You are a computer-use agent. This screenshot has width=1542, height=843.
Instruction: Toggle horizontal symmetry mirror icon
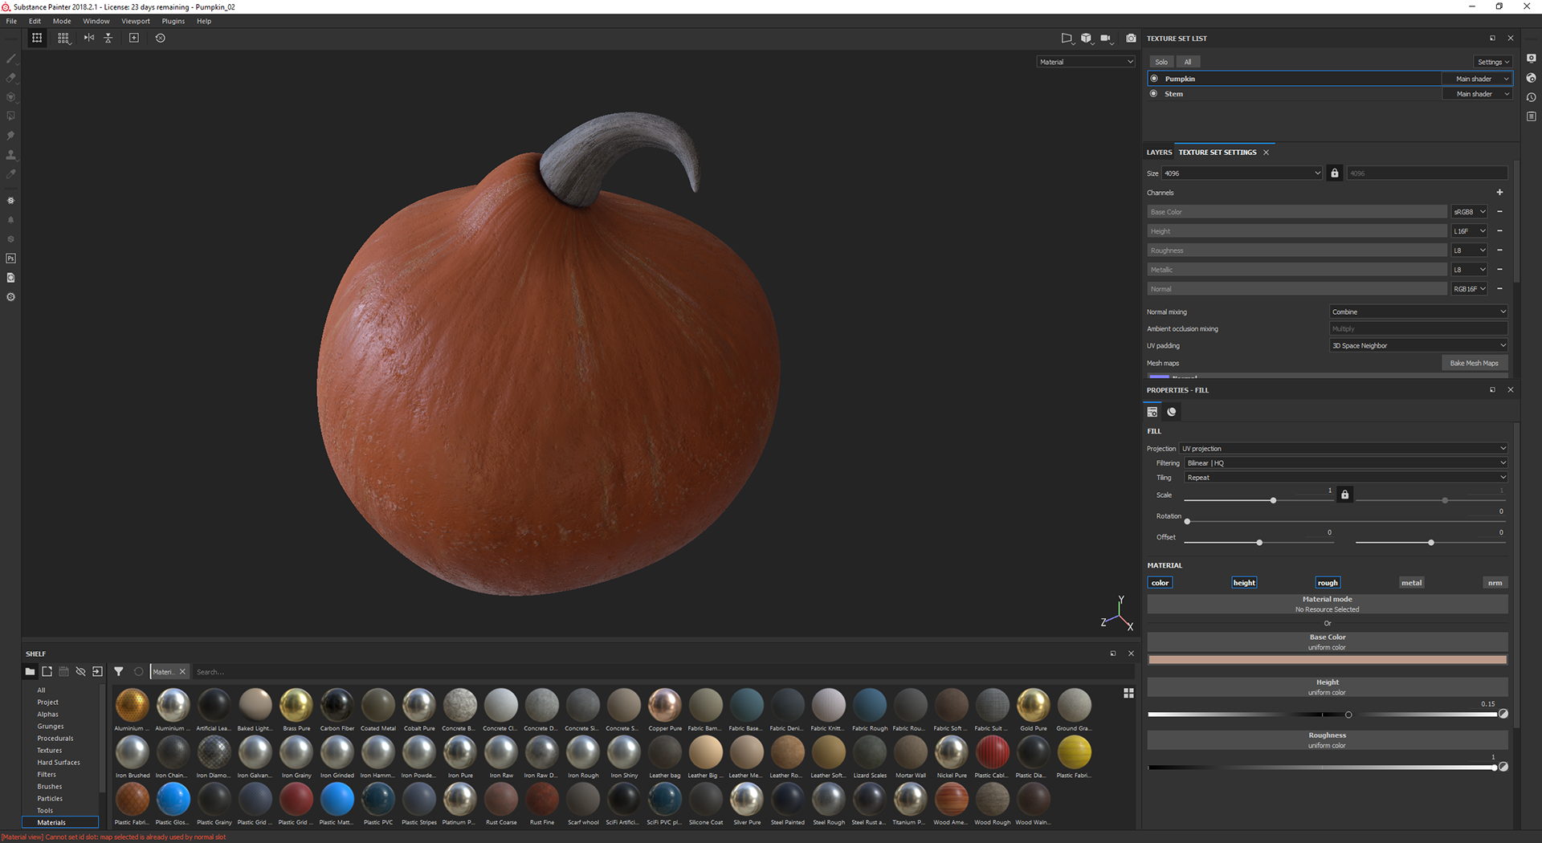click(x=89, y=38)
